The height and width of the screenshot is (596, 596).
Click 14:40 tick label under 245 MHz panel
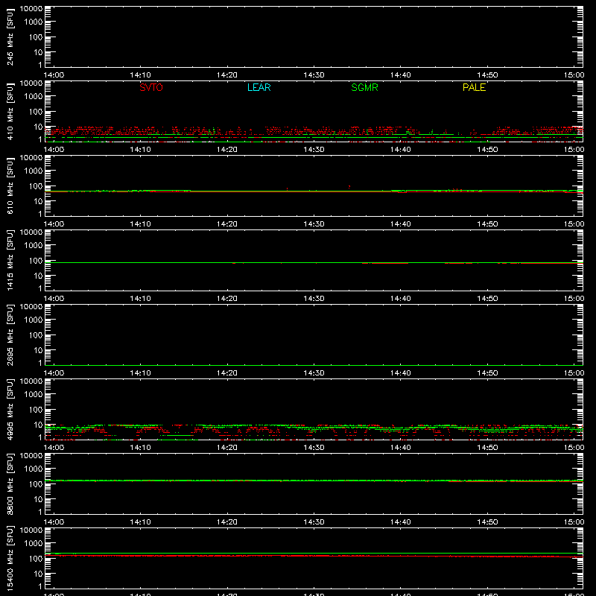(401, 75)
